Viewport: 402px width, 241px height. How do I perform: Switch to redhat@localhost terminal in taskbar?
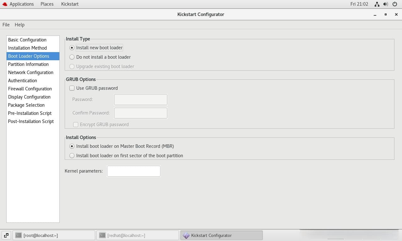(138, 235)
